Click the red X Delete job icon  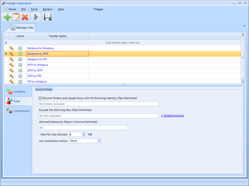[x=25, y=17]
